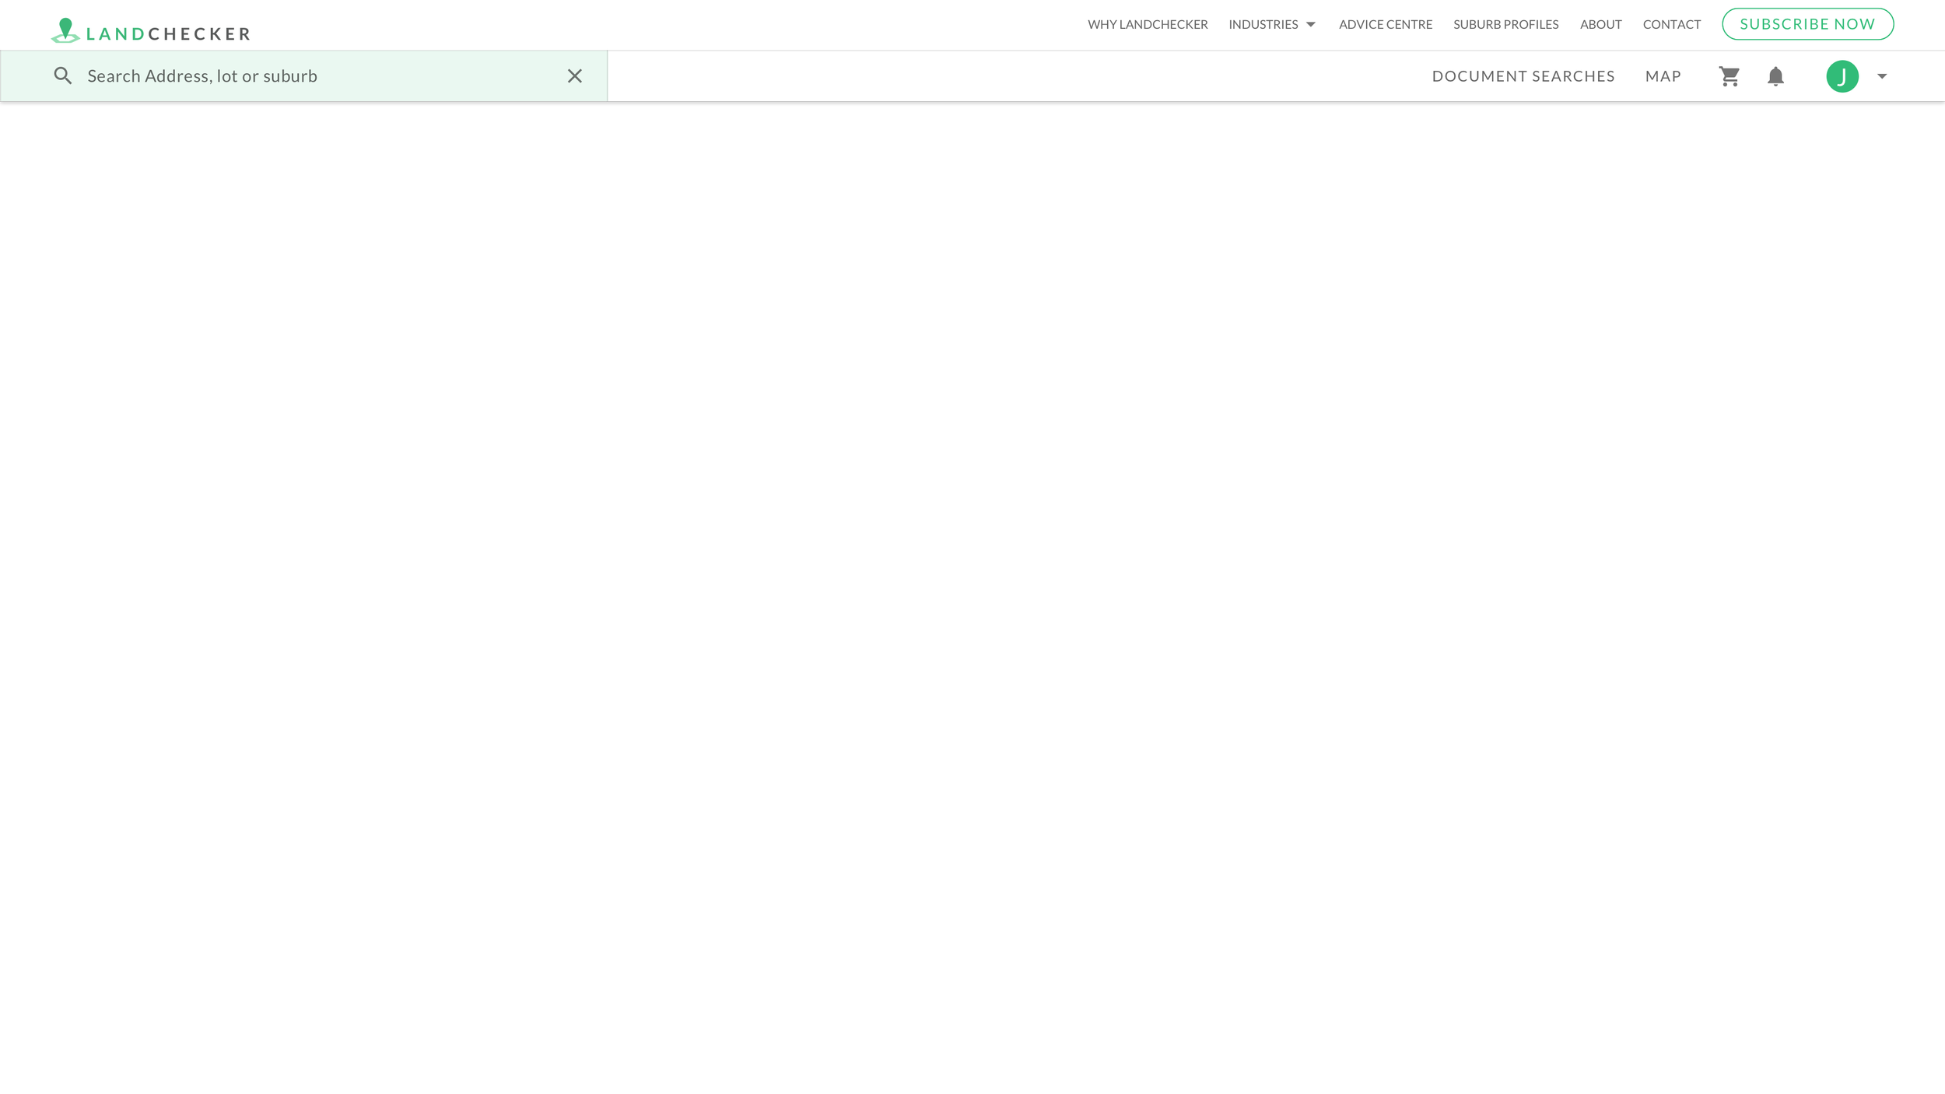Click the green J user avatar

(x=1842, y=76)
